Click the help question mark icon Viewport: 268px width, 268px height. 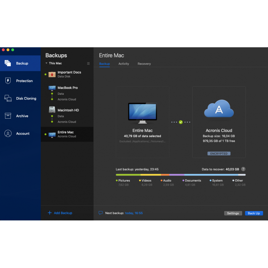[243, 169]
